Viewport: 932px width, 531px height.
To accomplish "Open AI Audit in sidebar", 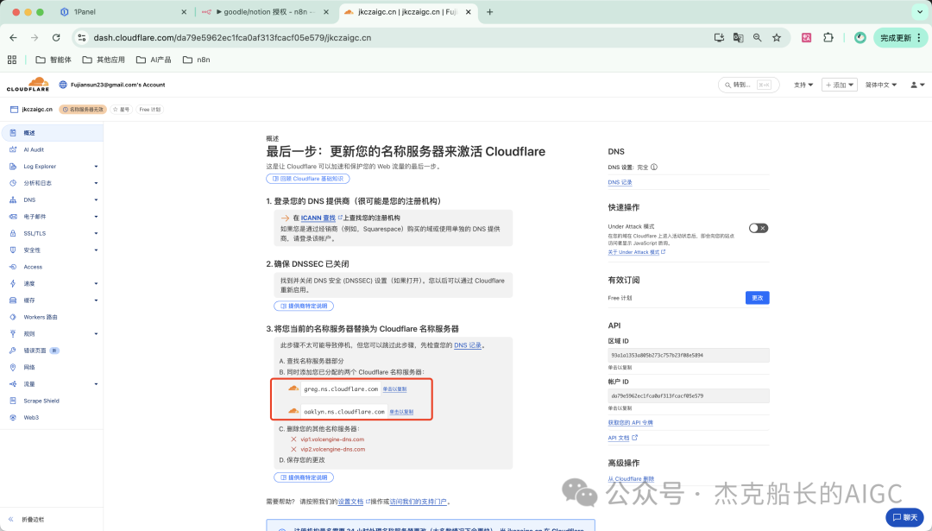I will (x=34, y=150).
